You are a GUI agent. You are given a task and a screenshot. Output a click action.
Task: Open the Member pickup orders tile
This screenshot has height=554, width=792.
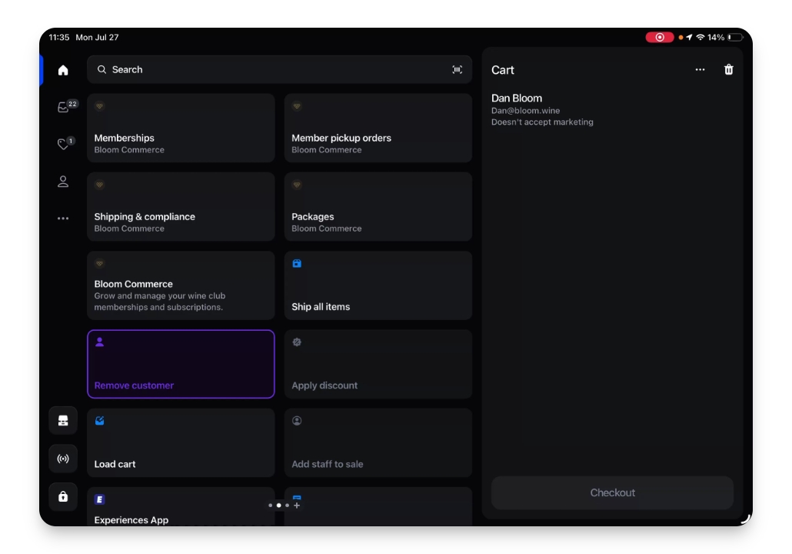pos(378,128)
